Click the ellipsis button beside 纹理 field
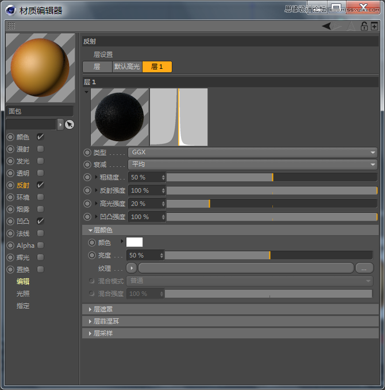The width and height of the screenshot is (385, 390). (x=364, y=268)
